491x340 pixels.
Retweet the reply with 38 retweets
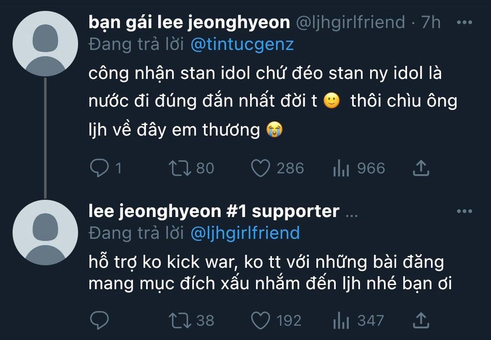[180, 321]
